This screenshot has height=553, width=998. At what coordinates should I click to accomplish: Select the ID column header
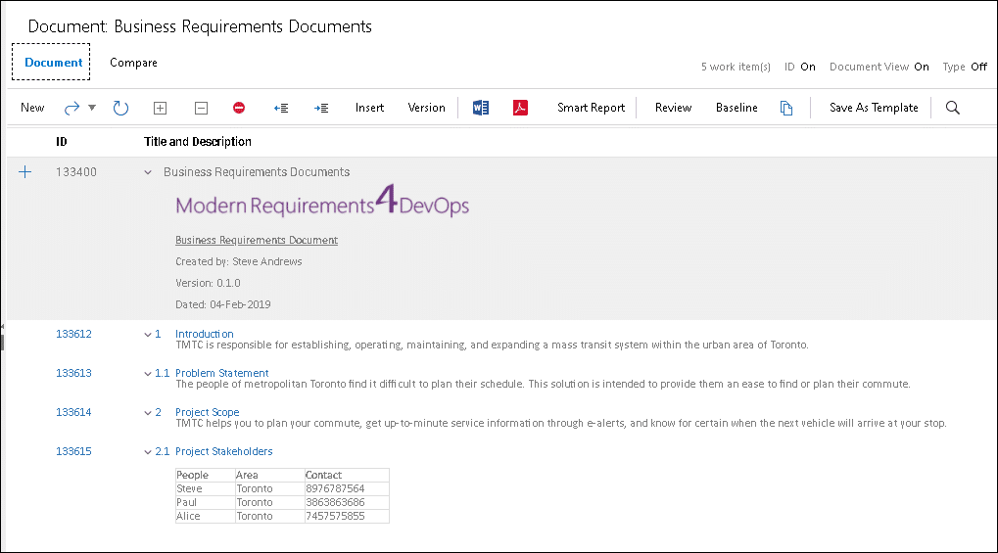click(x=61, y=142)
